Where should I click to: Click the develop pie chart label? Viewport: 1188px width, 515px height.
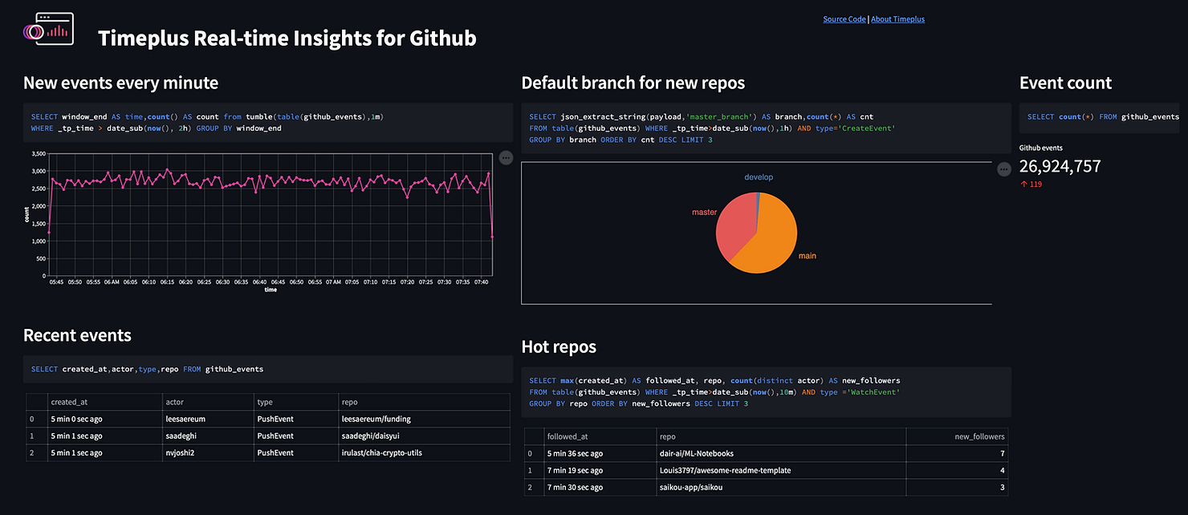(759, 177)
